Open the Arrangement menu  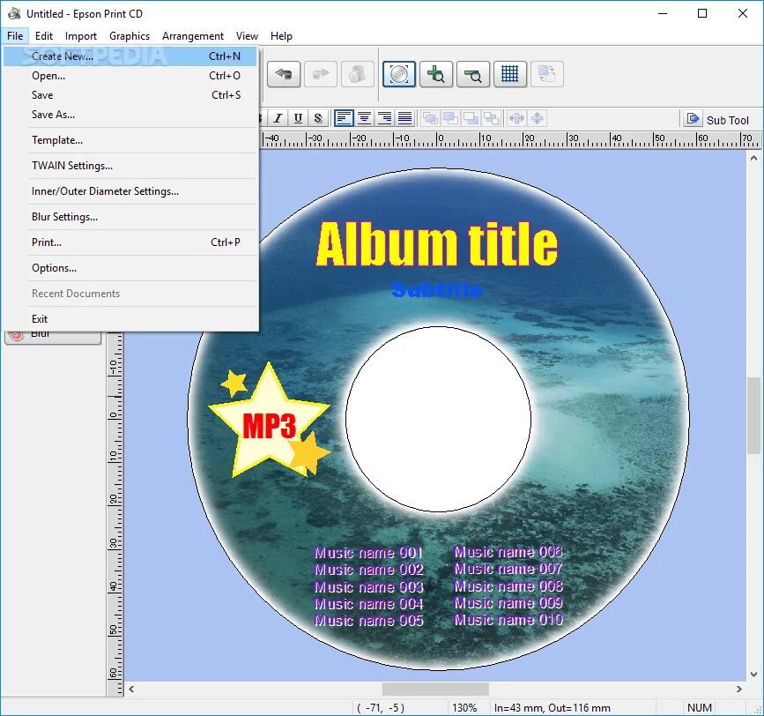click(193, 36)
